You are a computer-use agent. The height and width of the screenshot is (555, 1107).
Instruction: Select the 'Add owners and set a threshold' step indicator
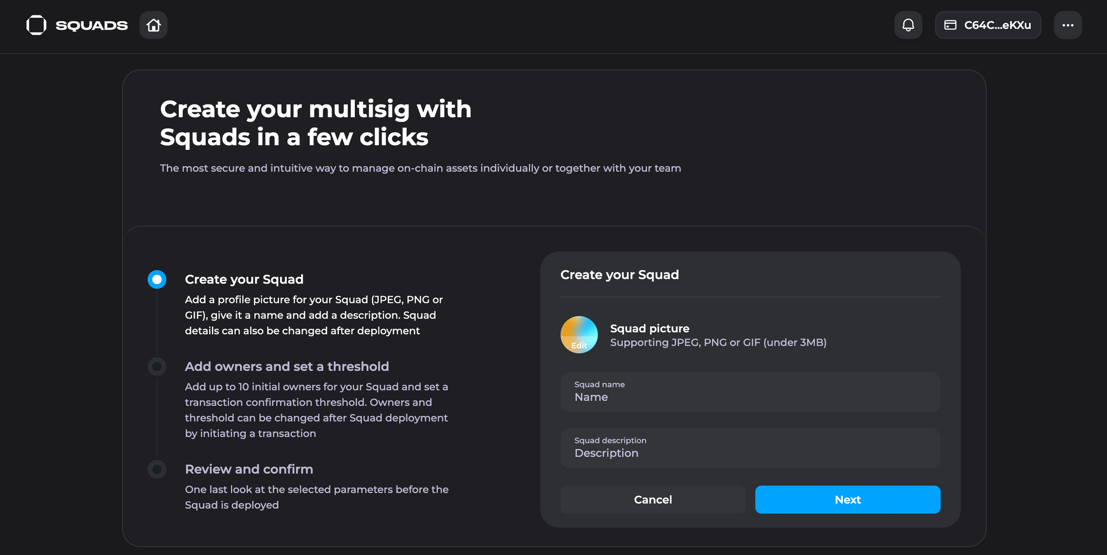pyautogui.click(x=157, y=366)
